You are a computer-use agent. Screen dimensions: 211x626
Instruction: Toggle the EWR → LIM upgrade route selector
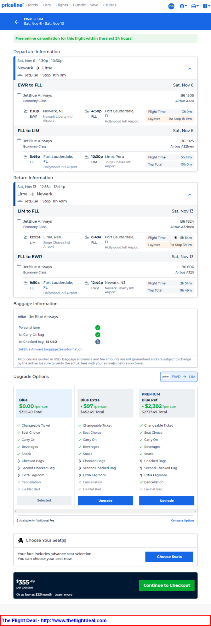[179, 377]
